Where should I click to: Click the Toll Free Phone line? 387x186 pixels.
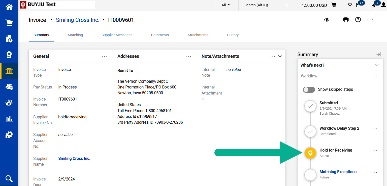pos(145,111)
